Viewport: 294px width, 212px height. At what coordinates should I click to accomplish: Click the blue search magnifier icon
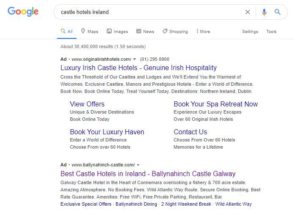coord(278,12)
